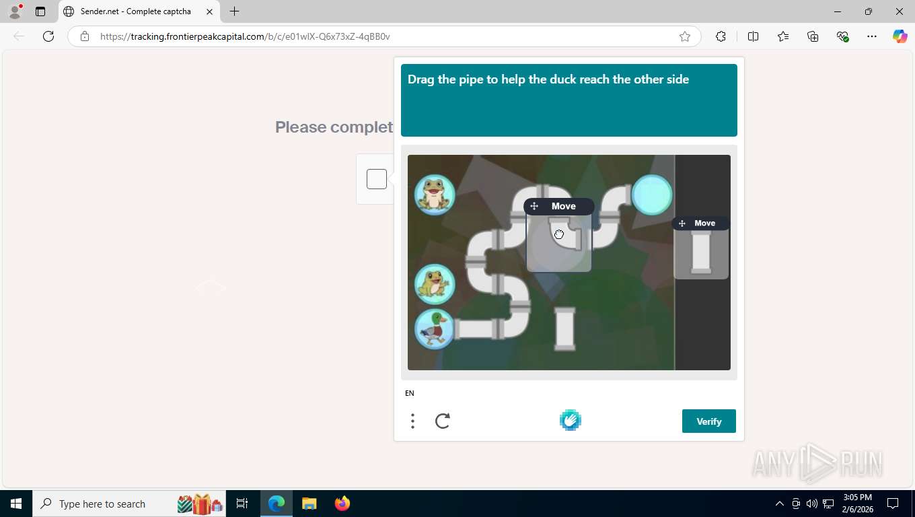Click the taskbar search box
Viewport: 915px width, 517px height.
click(x=130, y=504)
